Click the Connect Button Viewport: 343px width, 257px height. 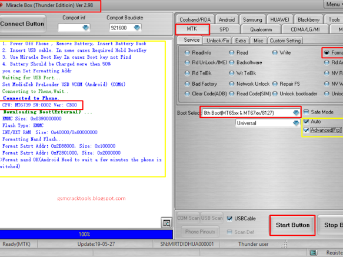click(22, 24)
